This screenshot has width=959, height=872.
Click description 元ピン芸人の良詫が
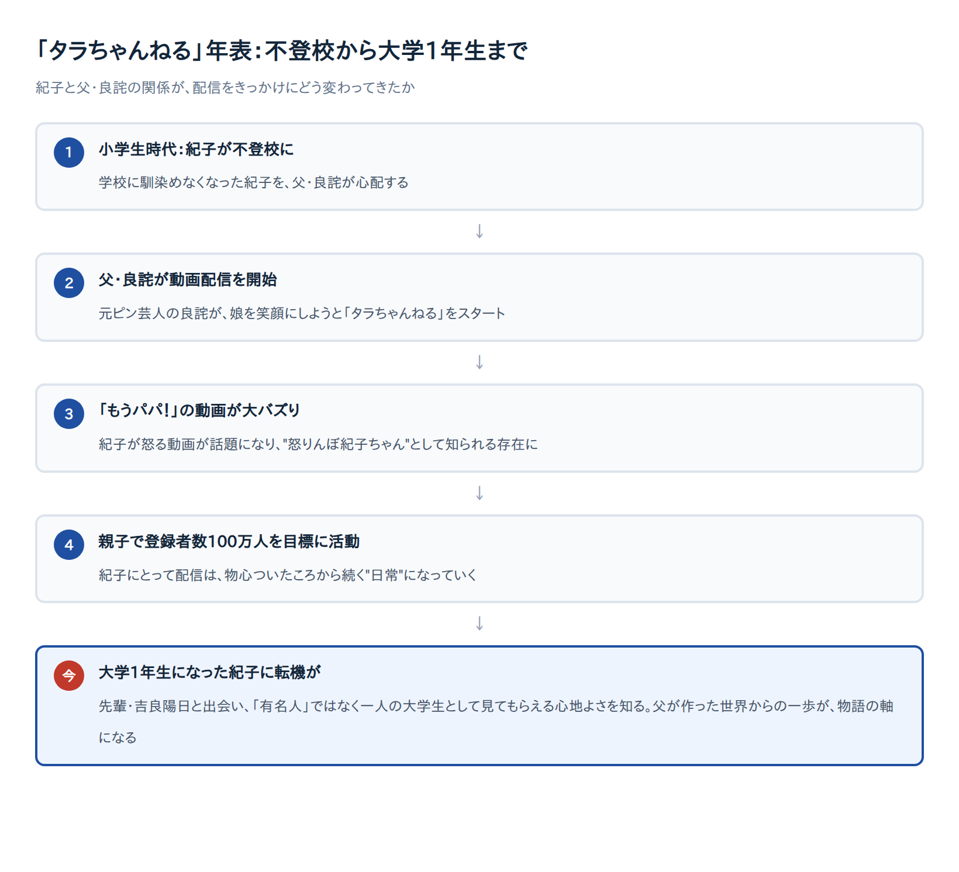pos(302,313)
